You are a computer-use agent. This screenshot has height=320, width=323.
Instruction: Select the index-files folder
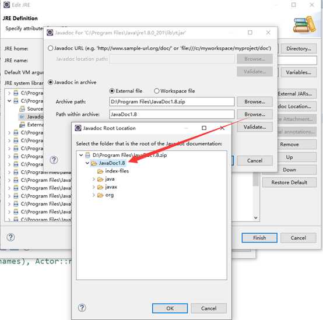pos(117,171)
